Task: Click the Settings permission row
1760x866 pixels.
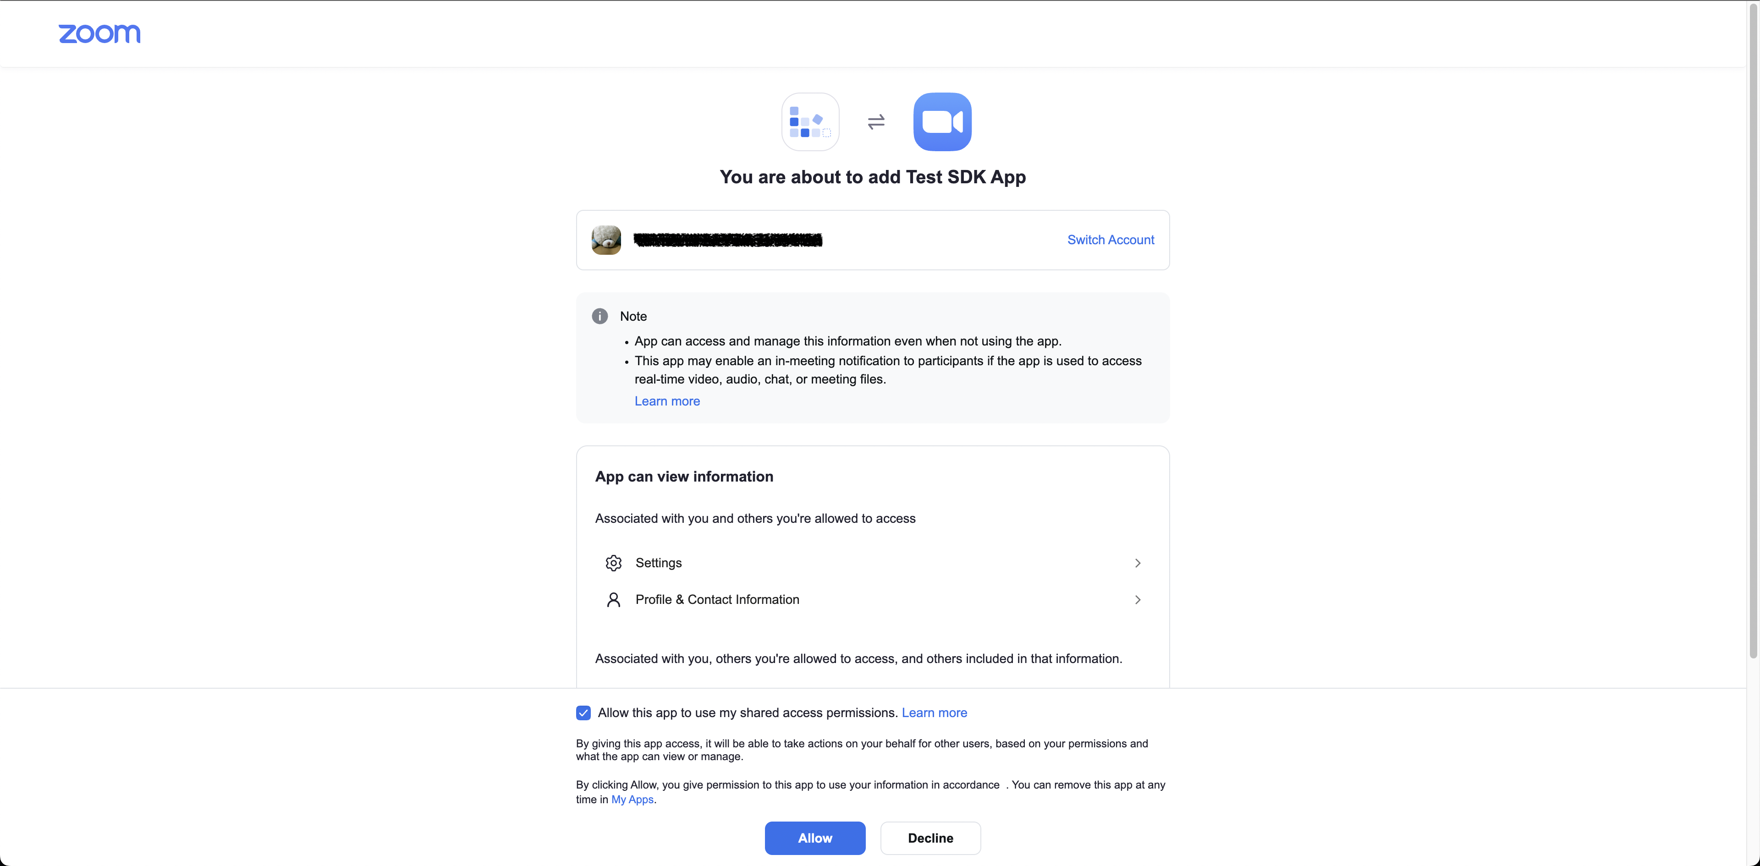Action: [873, 563]
